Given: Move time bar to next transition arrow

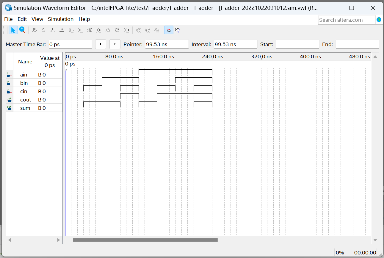Looking at the screenshot, I should click(x=115, y=44).
